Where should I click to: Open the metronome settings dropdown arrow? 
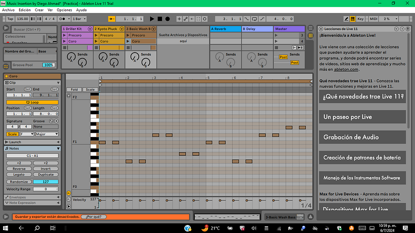pyautogui.click(x=69, y=19)
